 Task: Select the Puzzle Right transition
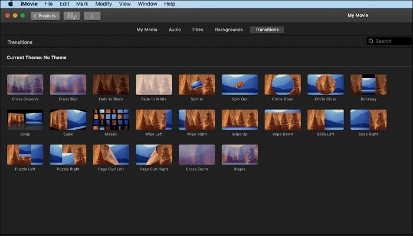tap(68, 155)
